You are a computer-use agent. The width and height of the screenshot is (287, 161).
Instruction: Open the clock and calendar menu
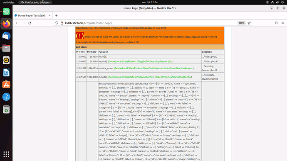pyautogui.click(x=150, y=2)
